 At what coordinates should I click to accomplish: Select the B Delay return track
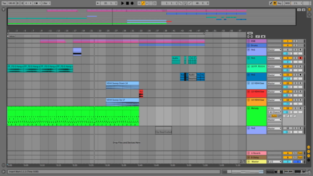click(257, 157)
